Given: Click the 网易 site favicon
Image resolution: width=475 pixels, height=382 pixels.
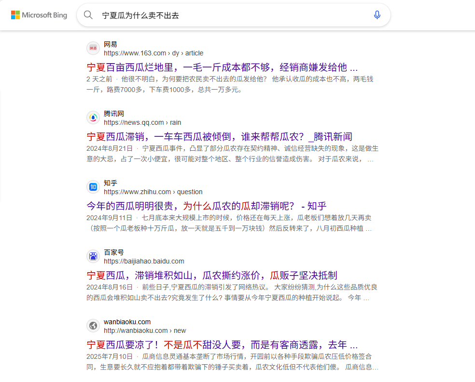Looking at the screenshot, I should [x=93, y=49].
